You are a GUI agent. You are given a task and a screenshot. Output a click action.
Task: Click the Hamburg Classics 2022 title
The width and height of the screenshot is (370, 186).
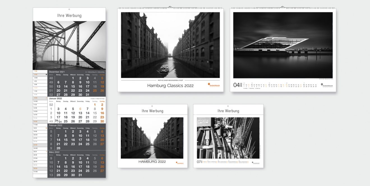pos(170,86)
